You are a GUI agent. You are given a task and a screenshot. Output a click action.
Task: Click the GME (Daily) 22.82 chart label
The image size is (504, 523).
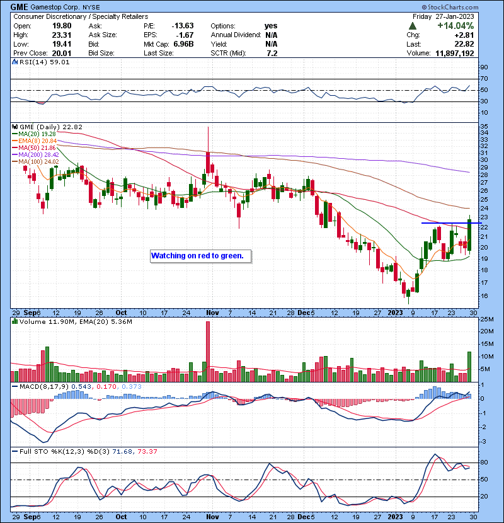coord(50,127)
